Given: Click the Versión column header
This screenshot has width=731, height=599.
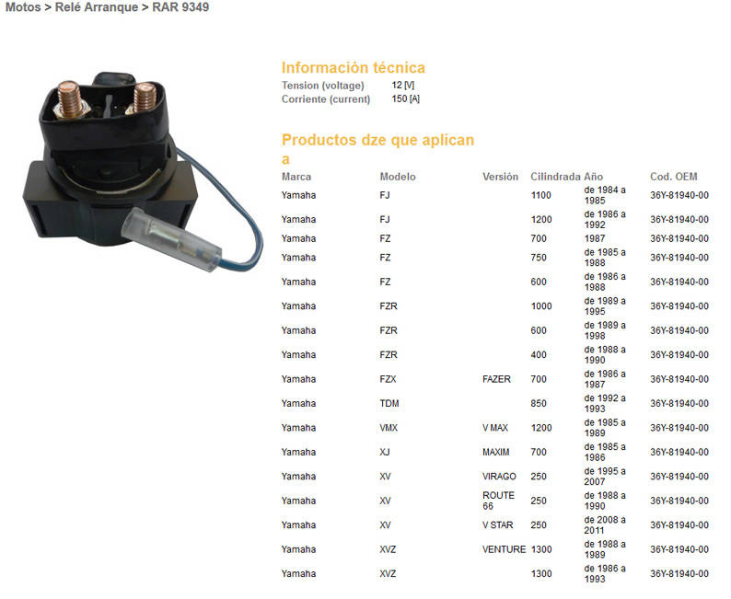Looking at the screenshot, I should [500, 176].
